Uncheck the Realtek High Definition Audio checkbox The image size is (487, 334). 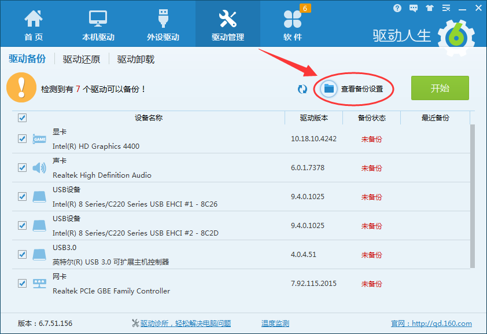pyautogui.click(x=22, y=167)
